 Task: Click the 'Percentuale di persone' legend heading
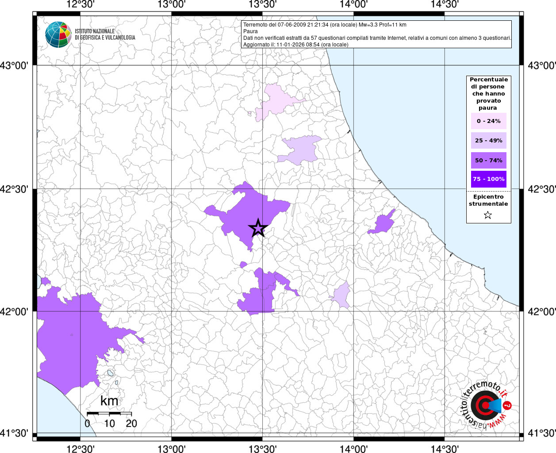click(488, 93)
